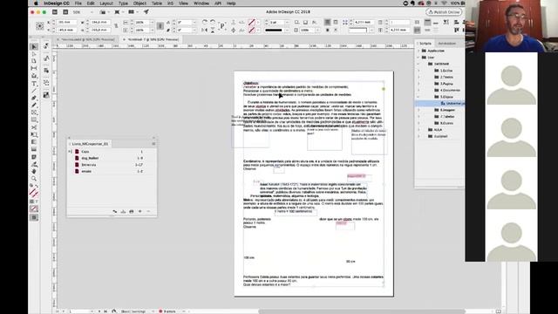Remove document from the book panel

click(x=148, y=211)
